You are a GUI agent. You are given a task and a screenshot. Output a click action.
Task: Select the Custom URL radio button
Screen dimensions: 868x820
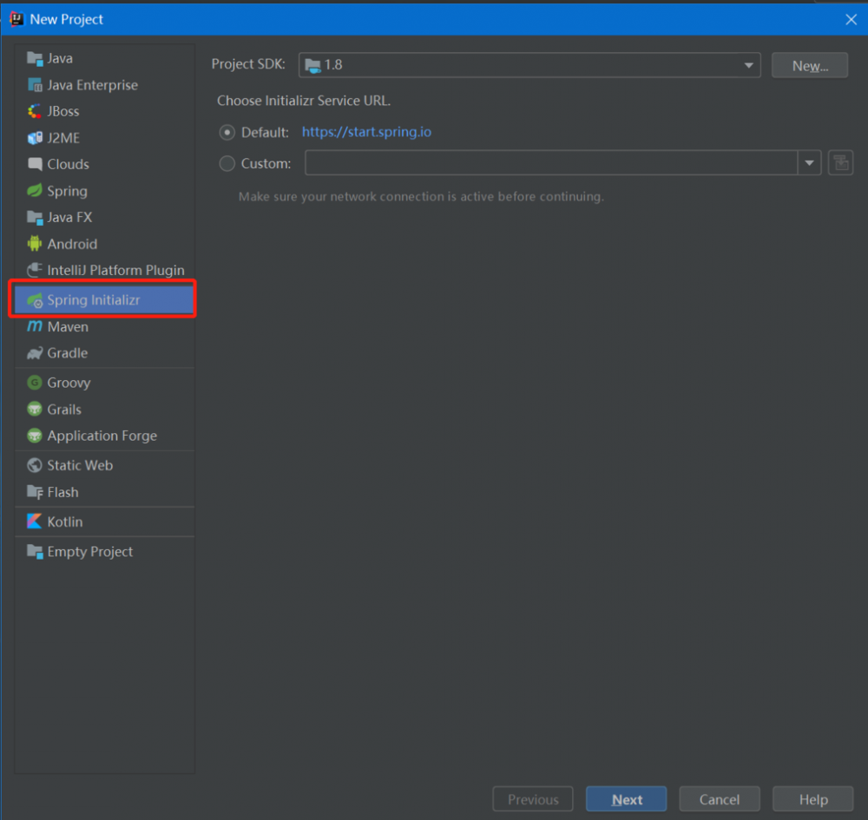coord(227,164)
